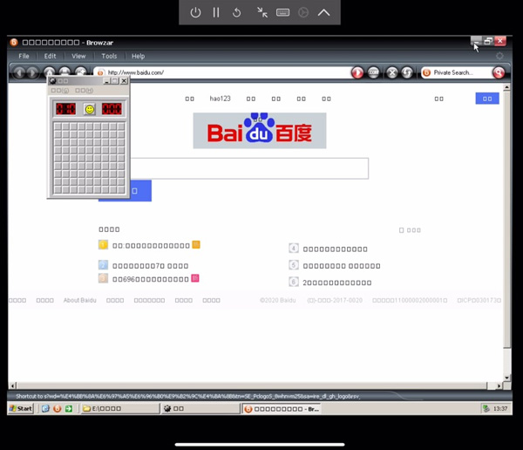Viewport: 523px width, 450px height.
Task: Click the address bar showing http://www.baidu.com/
Action: click(x=223, y=72)
